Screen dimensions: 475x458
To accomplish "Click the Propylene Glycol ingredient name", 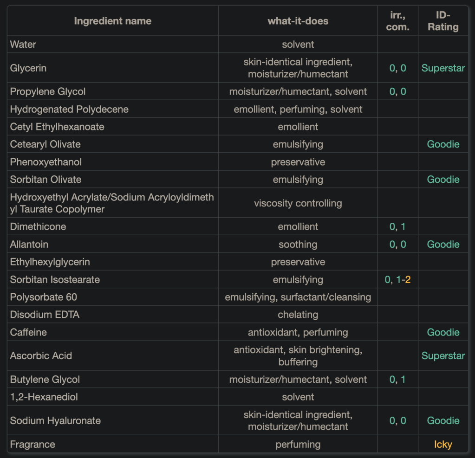I will [x=48, y=92].
